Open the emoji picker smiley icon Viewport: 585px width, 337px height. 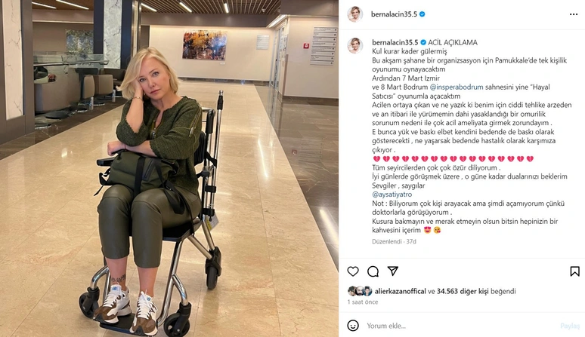click(353, 326)
